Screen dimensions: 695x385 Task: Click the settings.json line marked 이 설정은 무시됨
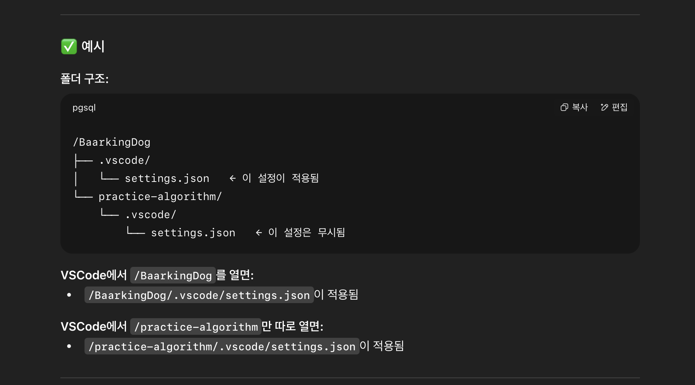pos(193,233)
